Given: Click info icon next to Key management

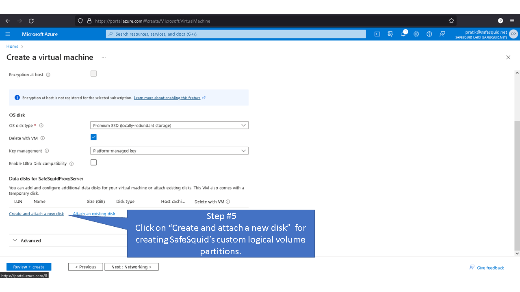Looking at the screenshot, I should pyautogui.click(x=47, y=151).
